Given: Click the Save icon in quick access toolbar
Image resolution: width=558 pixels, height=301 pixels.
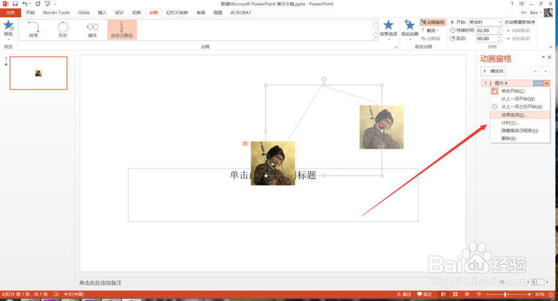Looking at the screenshot, I should (x=15, y=3).
